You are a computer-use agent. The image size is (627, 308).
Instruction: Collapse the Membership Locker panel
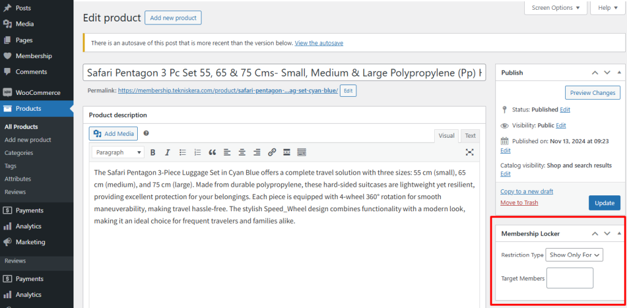[x=618, y=233]
